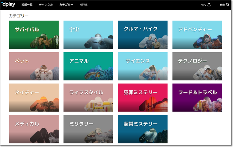The image size is (233, 147).
Task: Select the カテゴリー navigation tab
Action: click(66, 5)
